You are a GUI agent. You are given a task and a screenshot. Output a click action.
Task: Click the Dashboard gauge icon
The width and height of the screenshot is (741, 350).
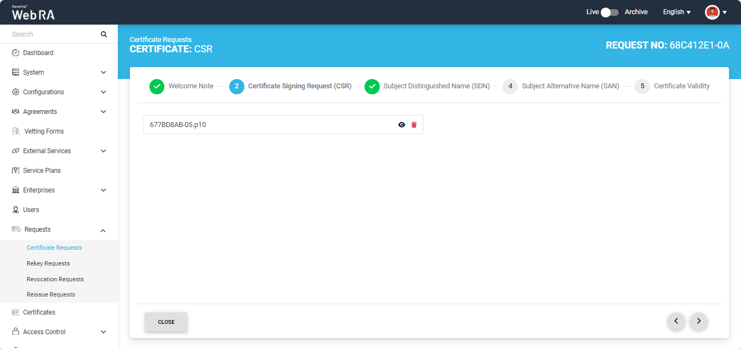[16, 53]
